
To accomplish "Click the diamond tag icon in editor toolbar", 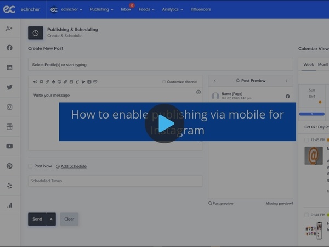I will [x=53, y=82].
